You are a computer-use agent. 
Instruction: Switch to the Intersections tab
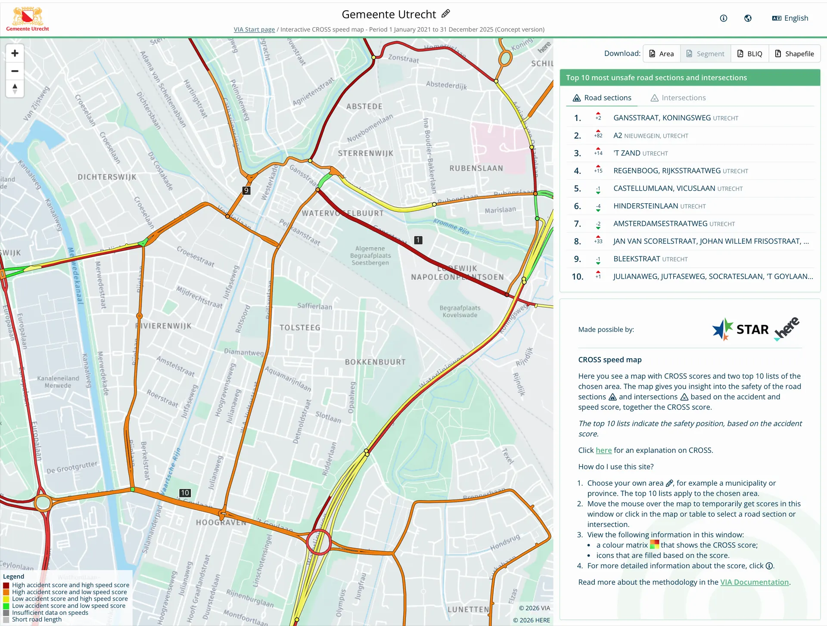point(678,98)
